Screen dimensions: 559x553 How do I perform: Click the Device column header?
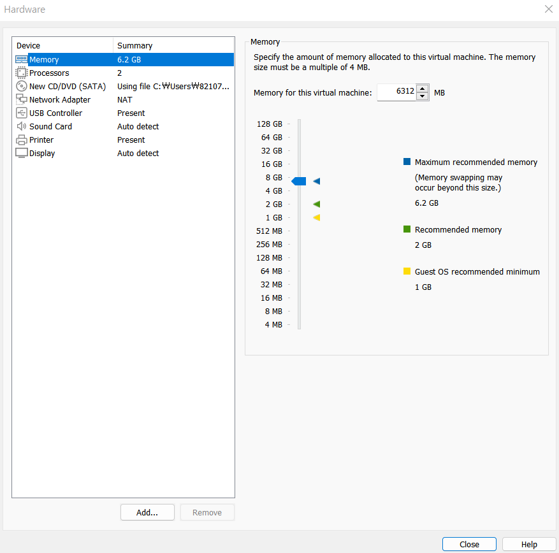coord(62,46)
